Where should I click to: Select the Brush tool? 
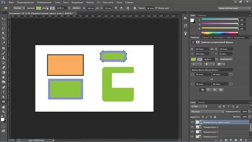[x=4, y=53]
